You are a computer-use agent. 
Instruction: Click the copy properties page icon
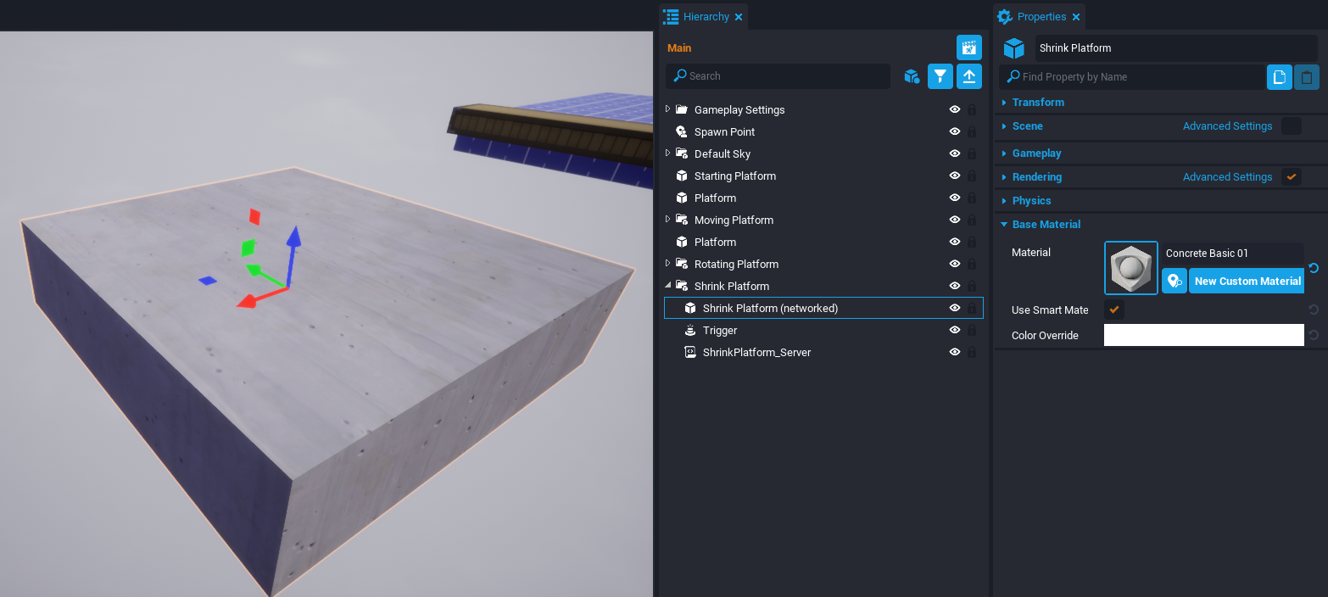[1279, 76]
